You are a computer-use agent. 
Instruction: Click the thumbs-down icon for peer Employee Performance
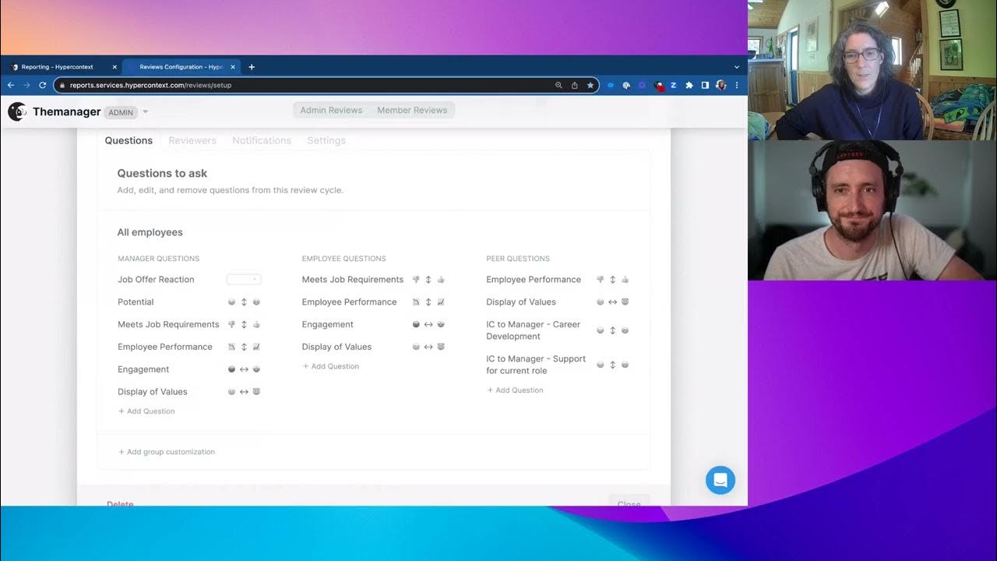pyautogui.click(x=601, y=280)
